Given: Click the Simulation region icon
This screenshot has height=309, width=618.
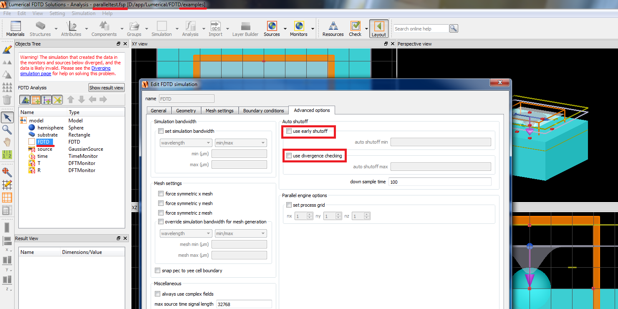Looking at the screenshot, I should click(161, 26).
